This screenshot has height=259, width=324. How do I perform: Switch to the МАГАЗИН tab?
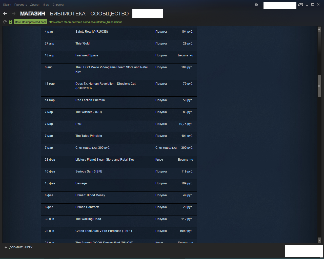[x=33, y=14]
